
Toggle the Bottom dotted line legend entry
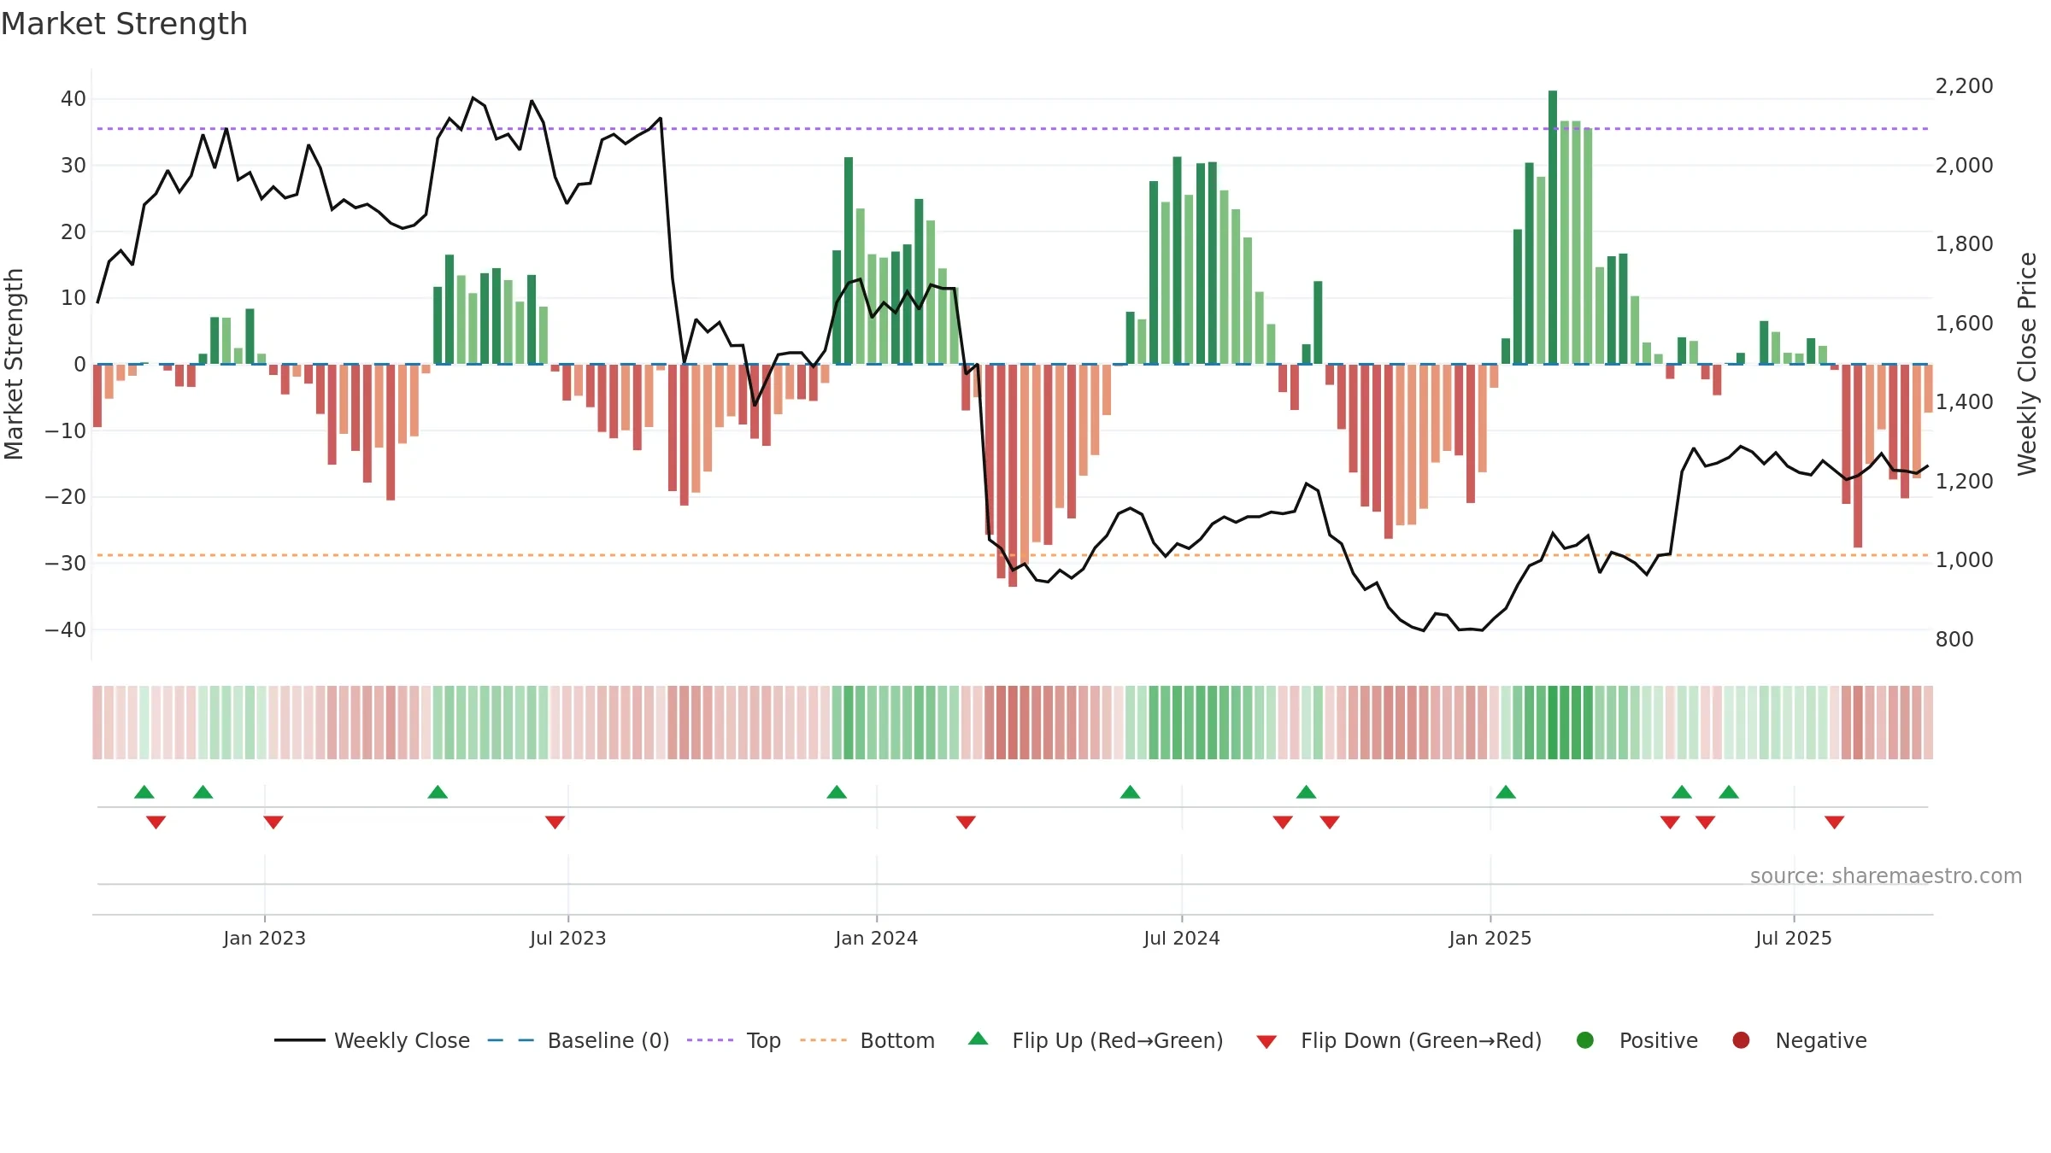(x=867, y=1040)
